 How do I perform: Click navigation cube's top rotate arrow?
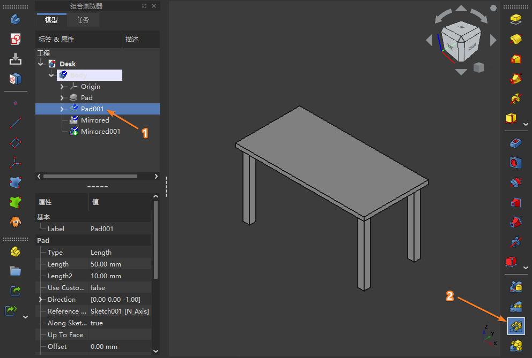pos(461,9)
